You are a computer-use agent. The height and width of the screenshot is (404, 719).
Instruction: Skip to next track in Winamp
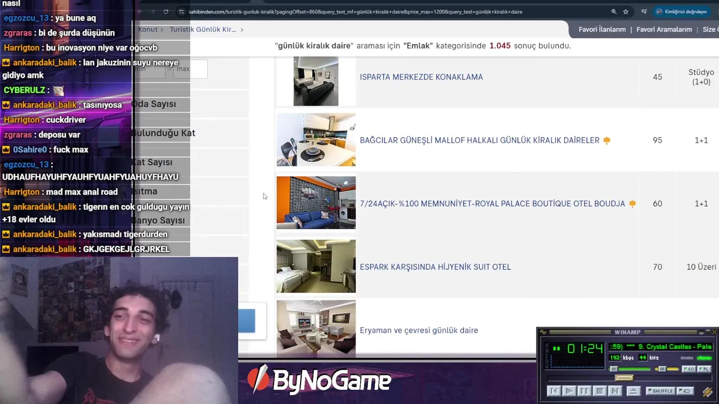click(615, 391)
